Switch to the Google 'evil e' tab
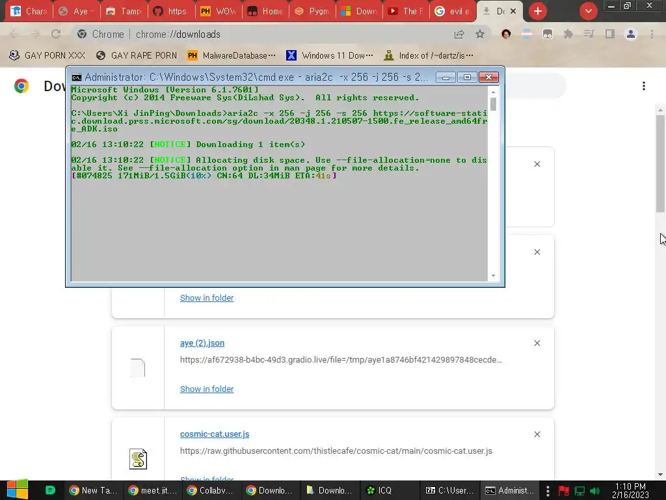 [453, 11]
